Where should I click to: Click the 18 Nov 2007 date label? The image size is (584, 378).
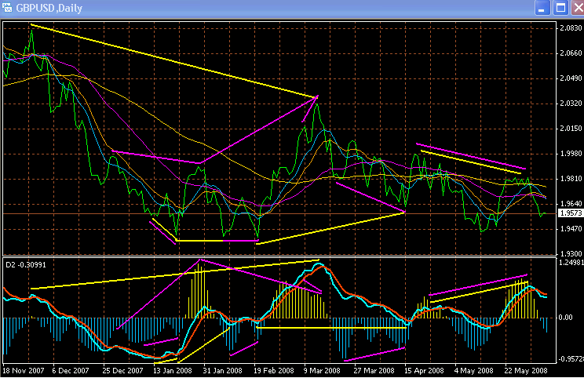(24, 371)
